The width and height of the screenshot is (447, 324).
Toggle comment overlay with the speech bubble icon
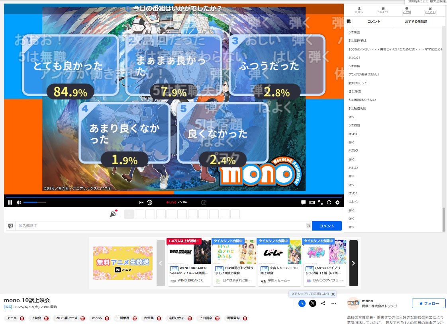coord(304,202)
